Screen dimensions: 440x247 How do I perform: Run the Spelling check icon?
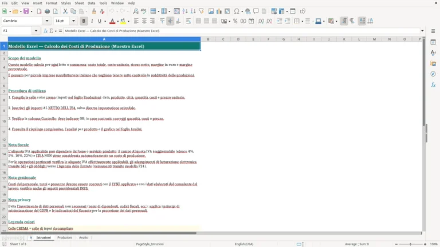coord(144,11)
